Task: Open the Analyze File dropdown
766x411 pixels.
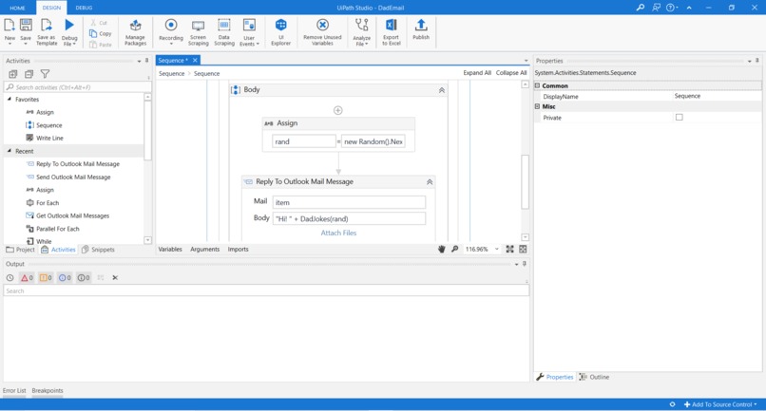Action: coord(361,32)
